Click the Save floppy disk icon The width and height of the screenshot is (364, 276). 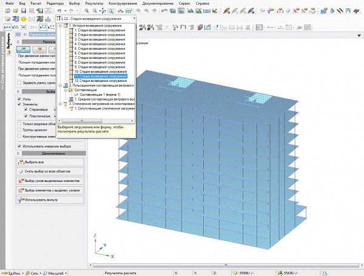23,11
